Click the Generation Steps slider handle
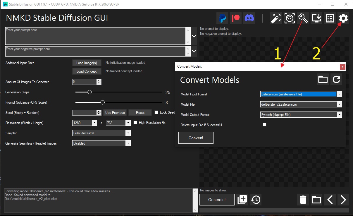The width and height of the screenshot is (353, 216). [x=90, y=92]
